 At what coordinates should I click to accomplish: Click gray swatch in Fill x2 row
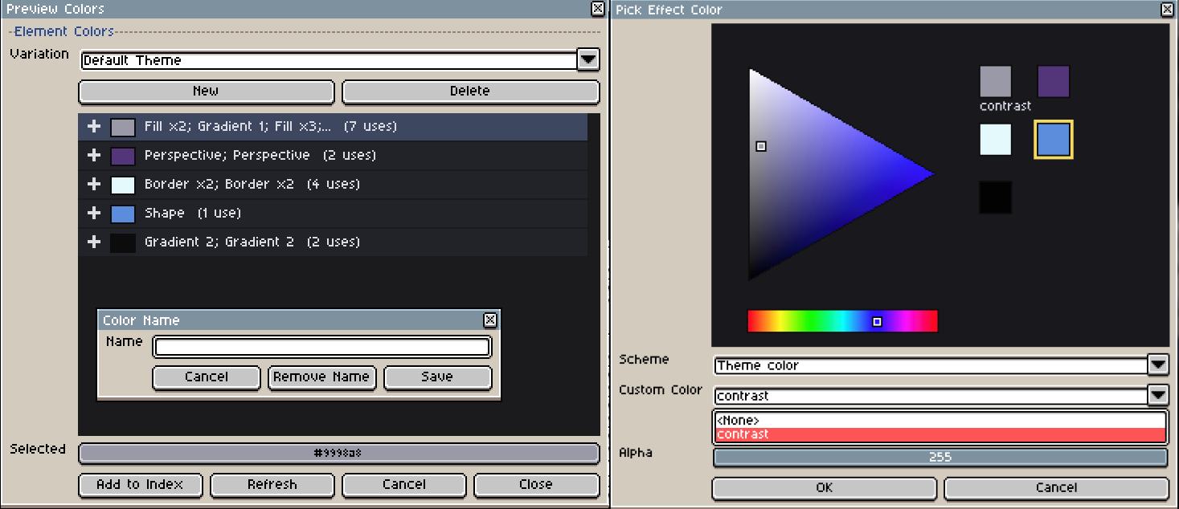click(123, 127)
